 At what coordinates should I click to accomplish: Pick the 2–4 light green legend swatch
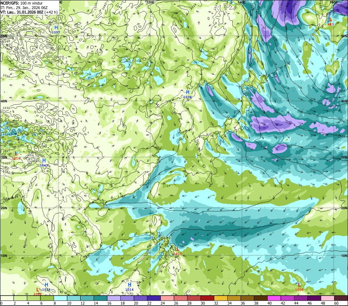click(x=20, y=298)
